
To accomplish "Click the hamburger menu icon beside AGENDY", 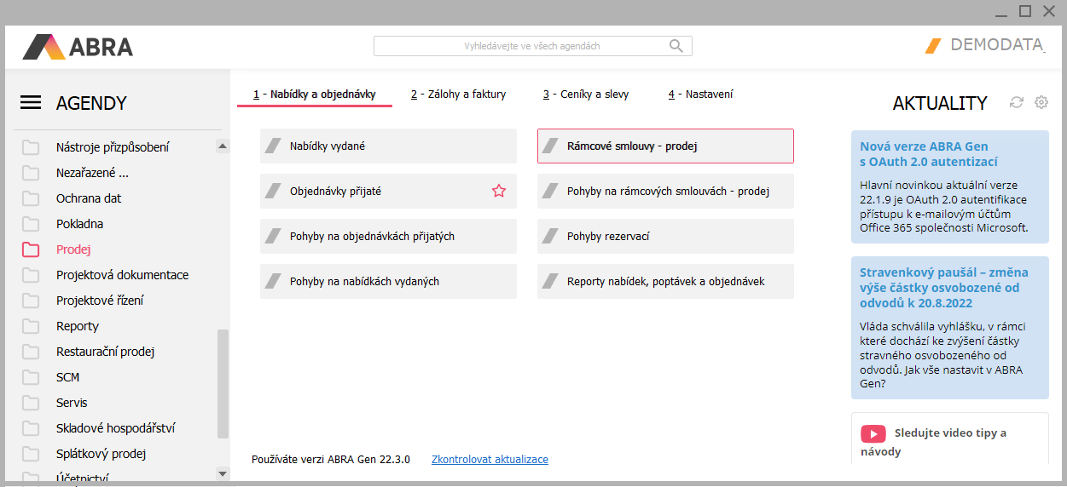I will coord(31,103).
